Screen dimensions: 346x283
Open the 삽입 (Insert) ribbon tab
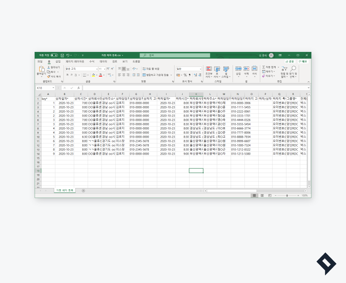pyautogui.click(x=58, y=62)
